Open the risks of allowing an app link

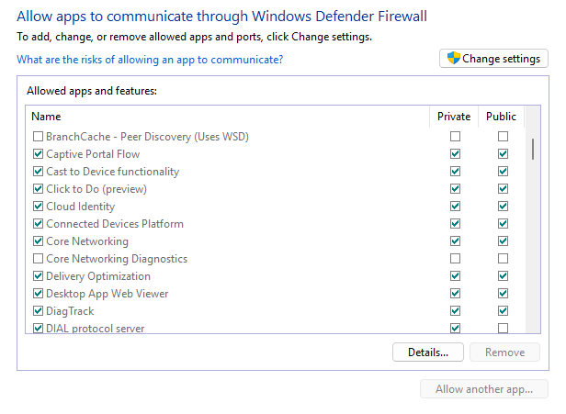tap(150, 60)
